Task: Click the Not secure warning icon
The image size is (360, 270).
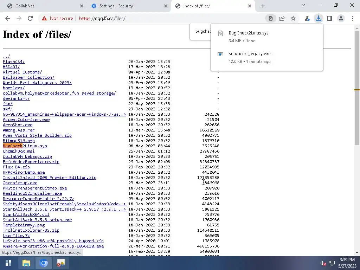Action: [44, 18]
